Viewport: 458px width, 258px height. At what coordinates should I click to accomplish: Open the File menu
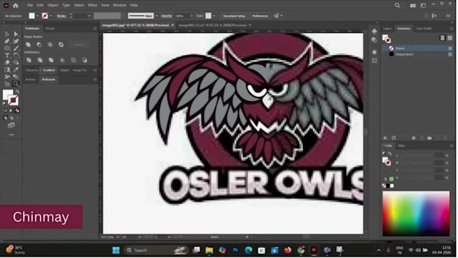coord(30,5)
